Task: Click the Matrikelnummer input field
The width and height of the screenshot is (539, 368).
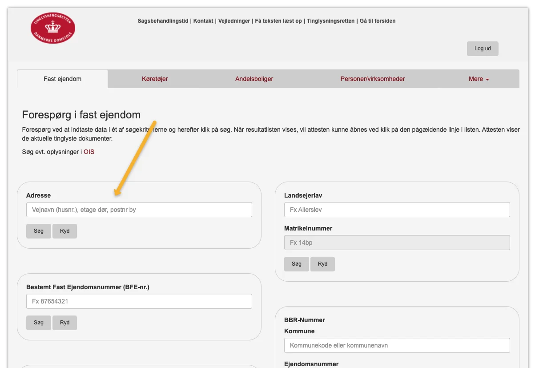Action: coord(397,243)
